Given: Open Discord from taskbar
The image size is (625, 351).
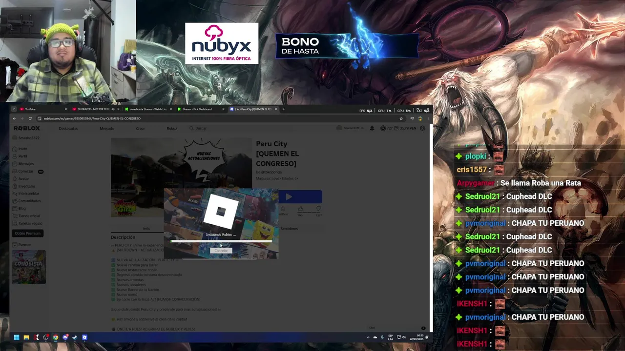Looking at the screenshot, I should click(x=65, y=337).
